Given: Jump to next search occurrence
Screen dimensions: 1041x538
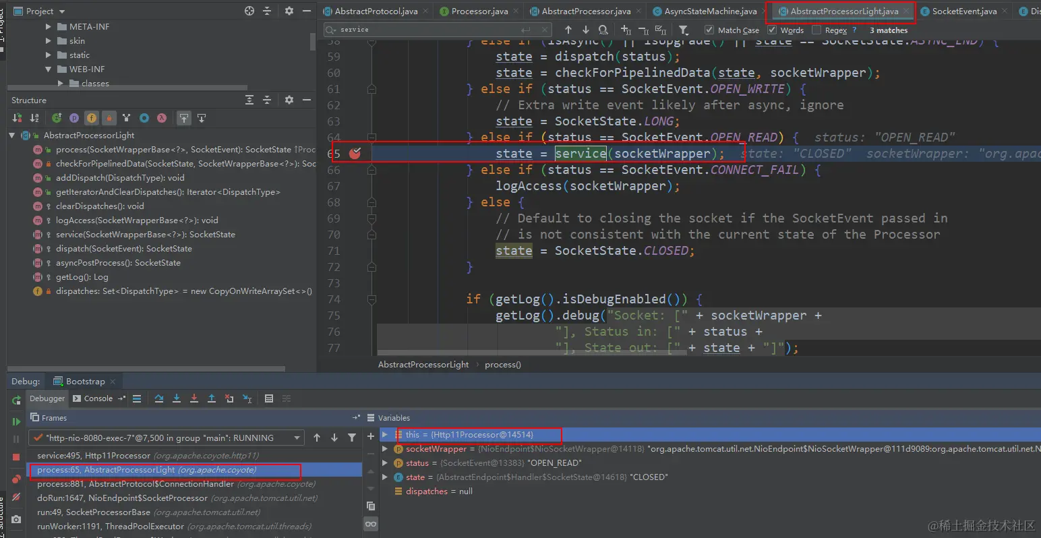Looking at the screenshot, I should [585, 30].
